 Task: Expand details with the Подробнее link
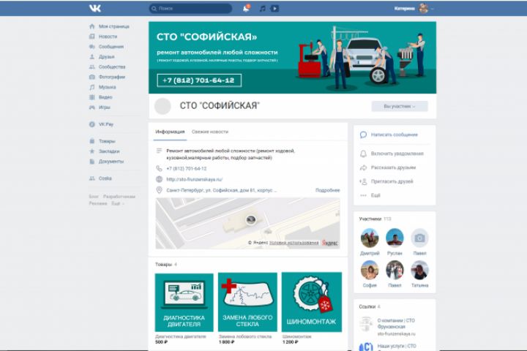click(x=328, y=190)
